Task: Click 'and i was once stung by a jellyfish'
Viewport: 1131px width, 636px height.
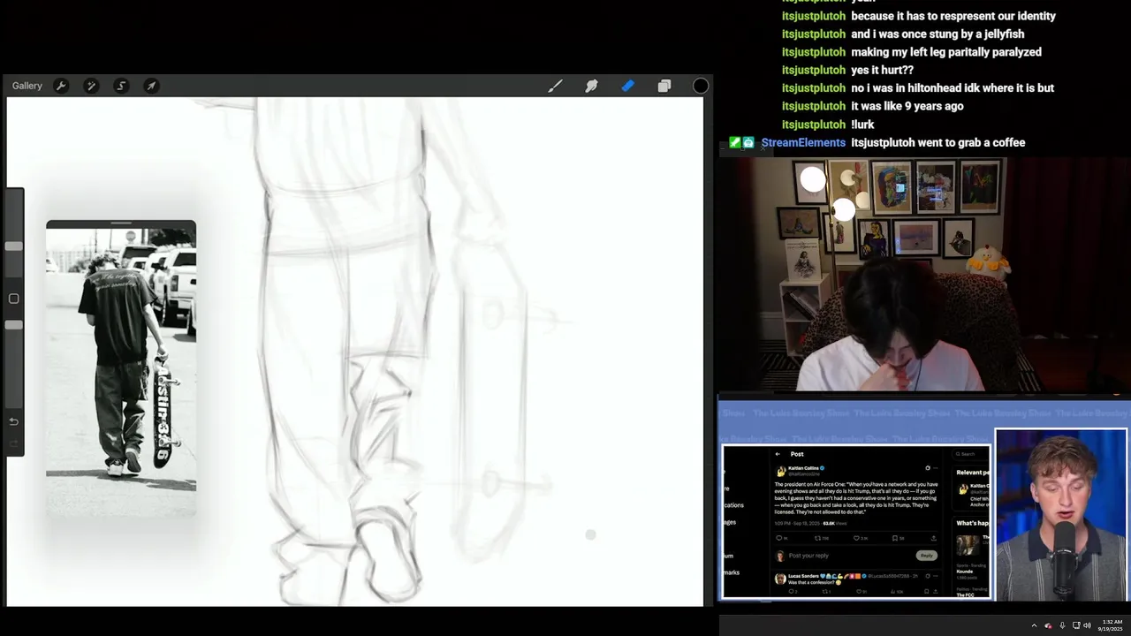Action: click(x=937, y=34)
